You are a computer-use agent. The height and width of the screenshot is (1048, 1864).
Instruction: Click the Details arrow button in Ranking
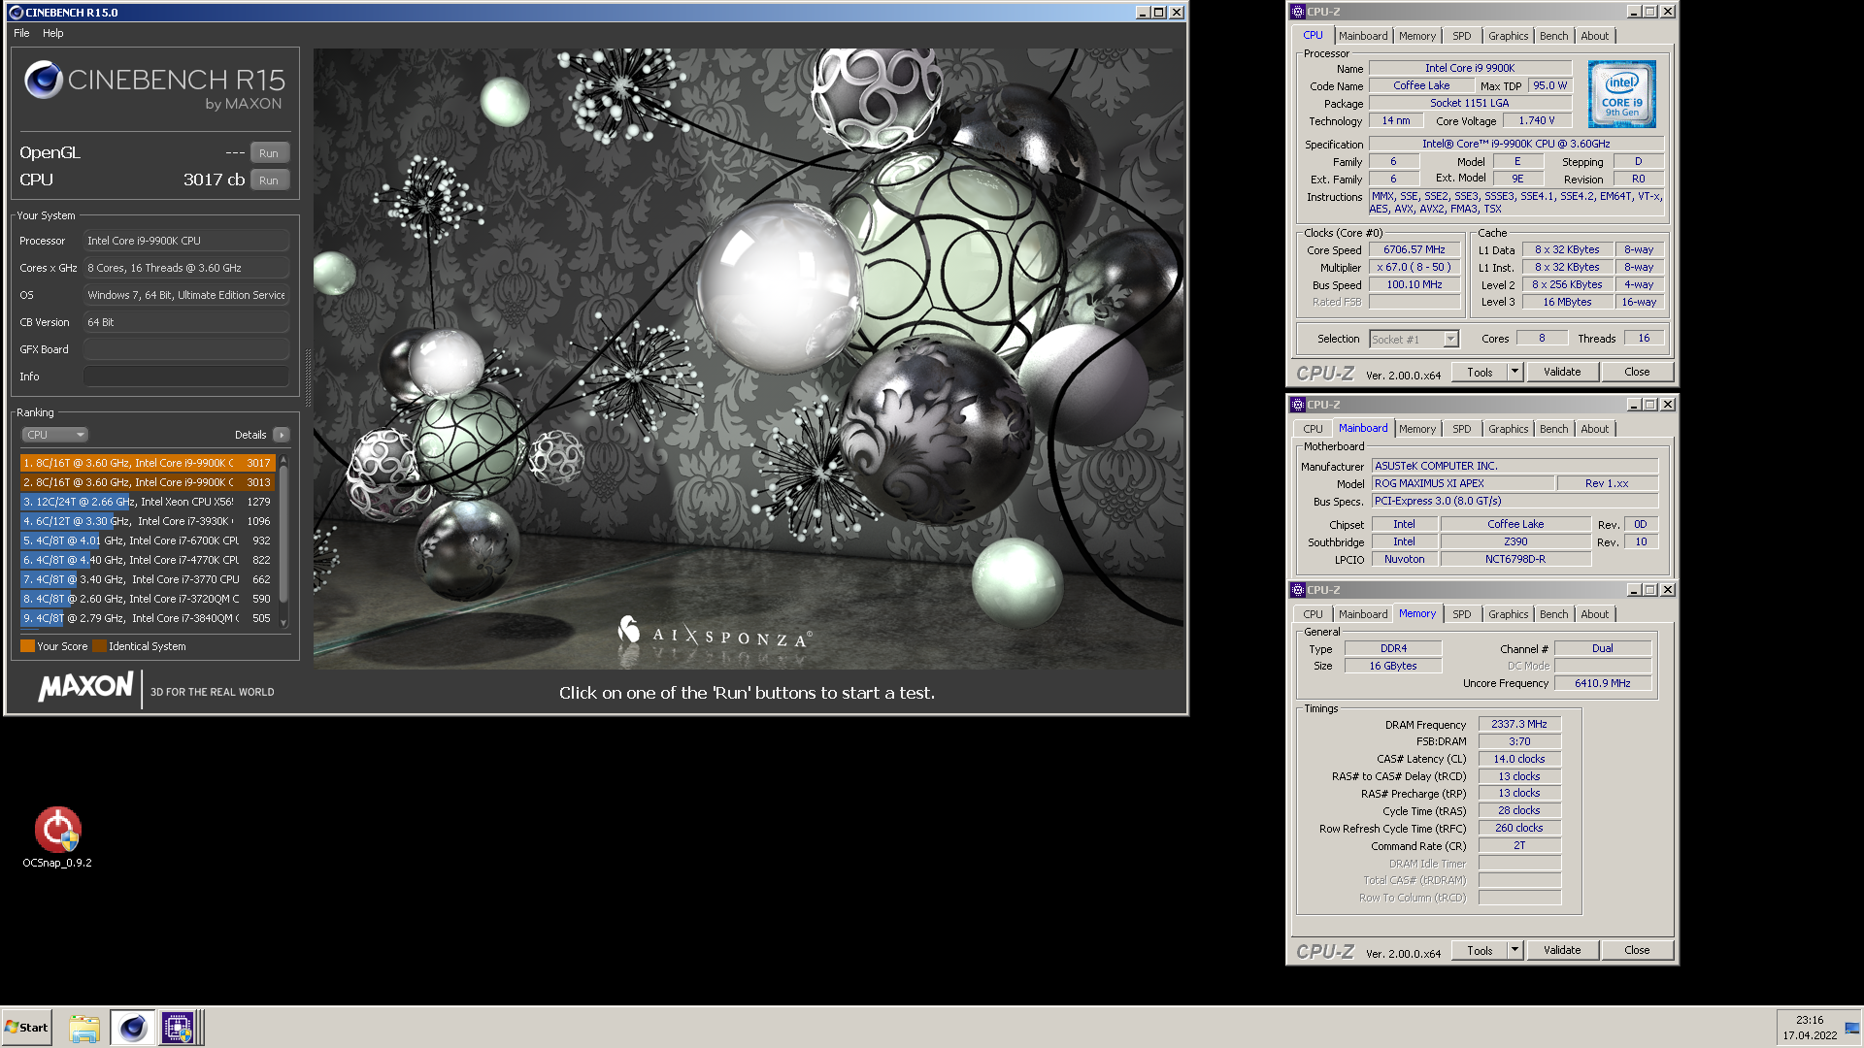pyautogui.click(x=282, y=435)
